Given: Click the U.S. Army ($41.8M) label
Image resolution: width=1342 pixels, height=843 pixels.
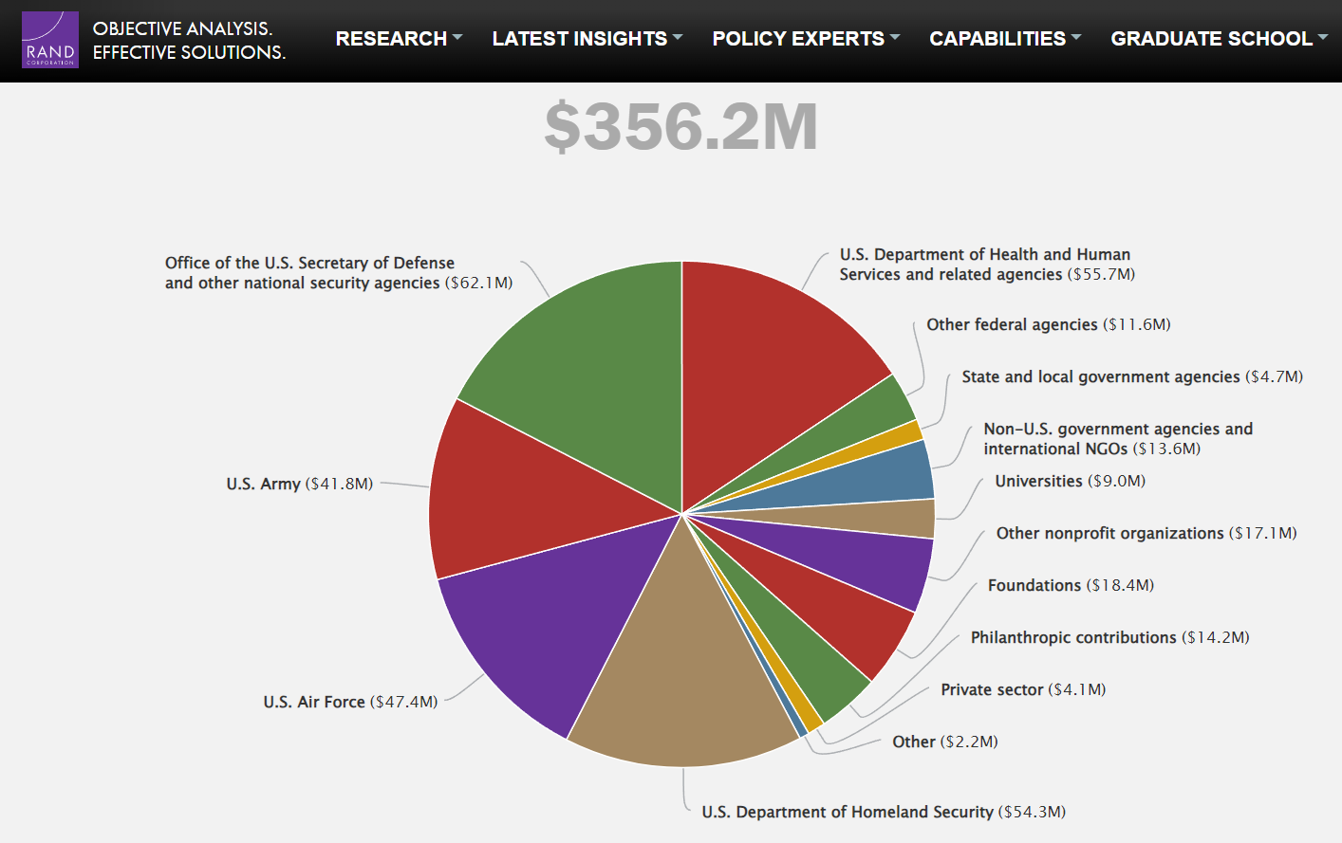Looking at the screenshot, I should tap(300, 484).
